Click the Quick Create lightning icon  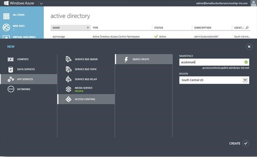pos(126,59)
